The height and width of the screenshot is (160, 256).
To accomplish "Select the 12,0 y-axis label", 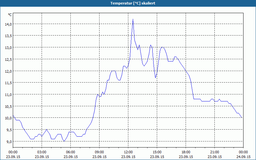I will [x=8, y=71].
